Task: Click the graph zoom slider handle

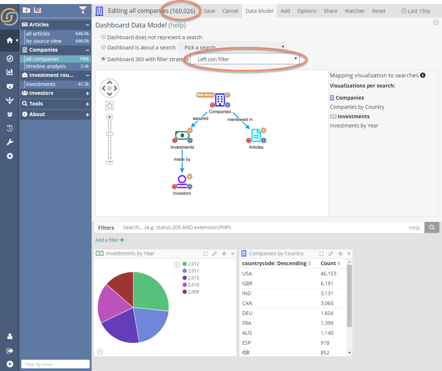Action: pyautogui.click(x=109, y=134)
